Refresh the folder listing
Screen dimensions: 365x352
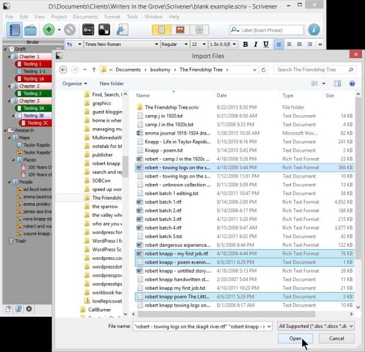click(264, 70)
